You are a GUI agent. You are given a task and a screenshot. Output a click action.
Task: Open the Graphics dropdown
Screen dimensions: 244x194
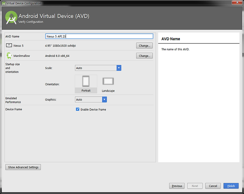point(91,100)
